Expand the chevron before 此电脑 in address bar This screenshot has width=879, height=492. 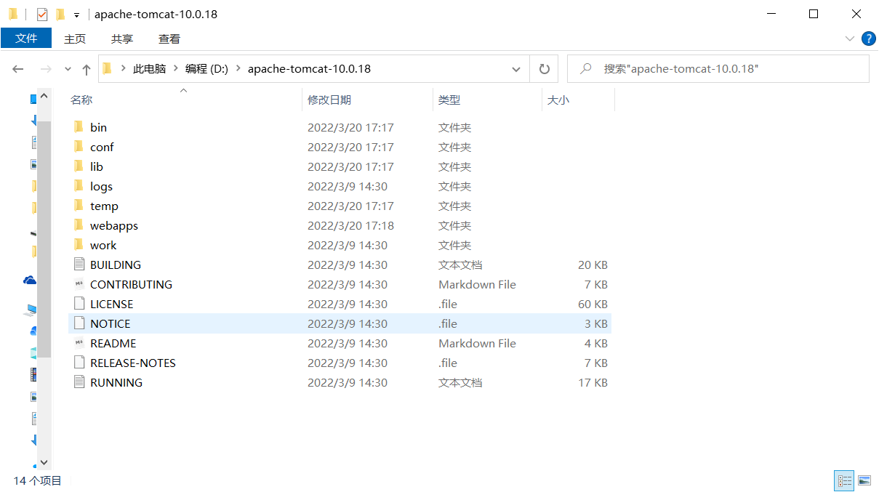click(124, 69)
